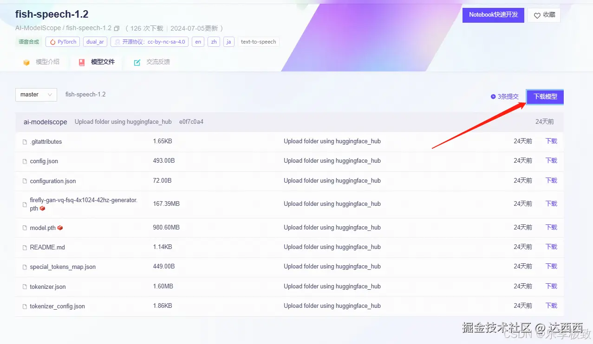The image size is (593, 344).
Task: Click the copy icon next to fish-speech-1.2 path
Action: click(117, 28)
